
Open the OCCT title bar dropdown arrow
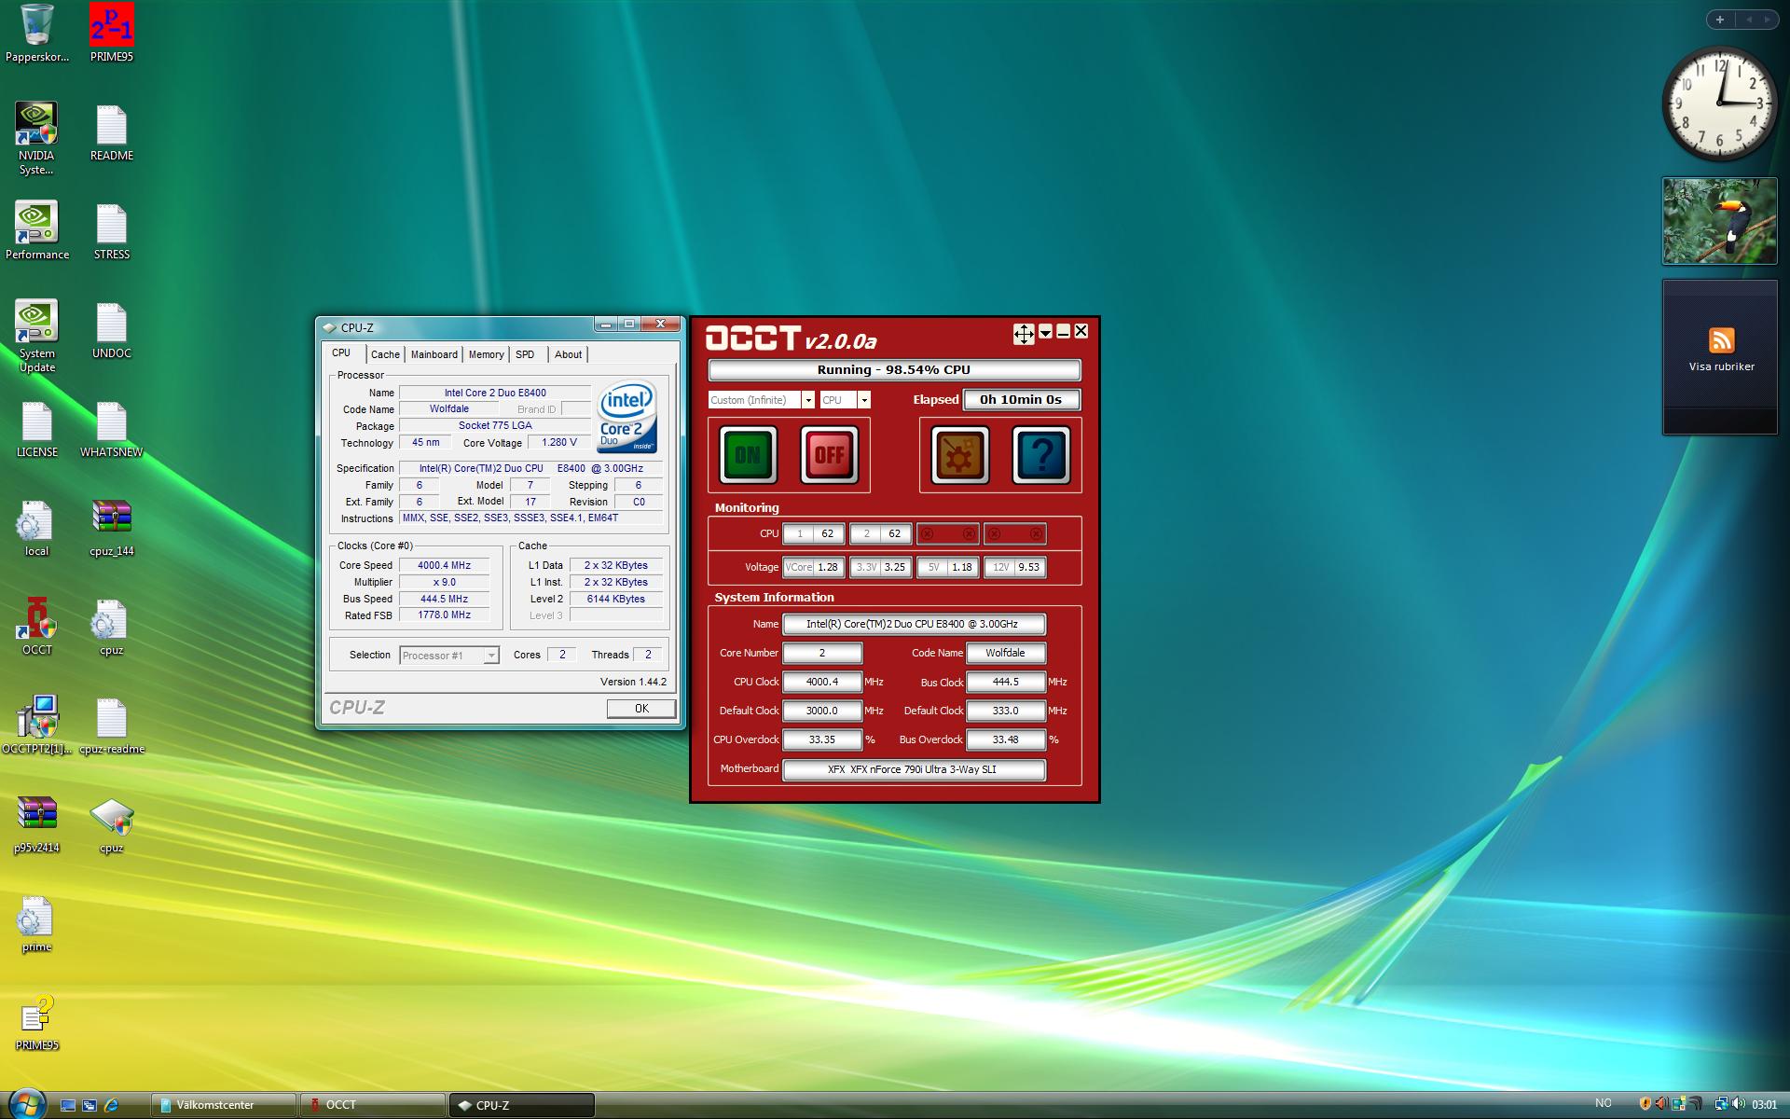[1045, 332]
